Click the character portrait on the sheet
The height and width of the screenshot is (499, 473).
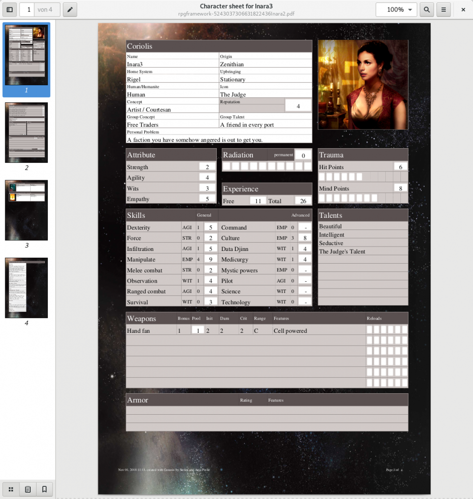(x=363, y=85)
